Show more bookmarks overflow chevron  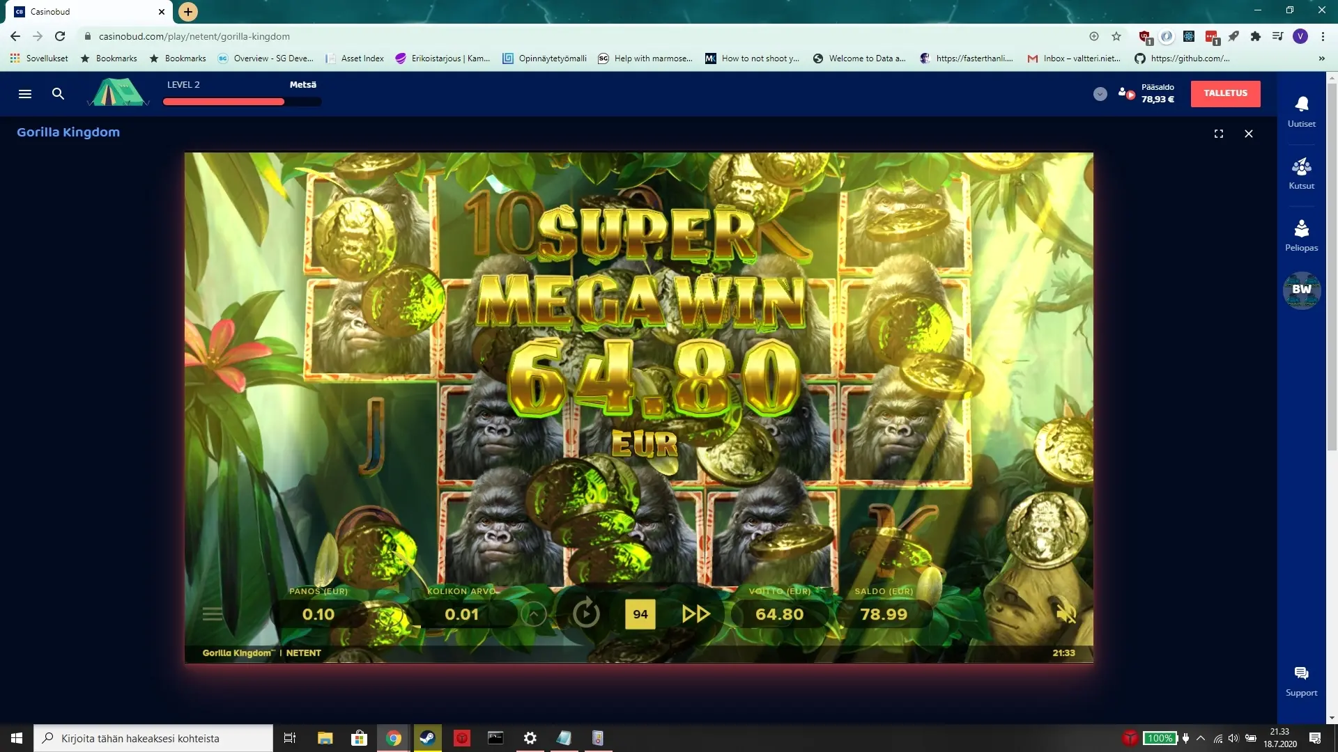pos(1321,58)
